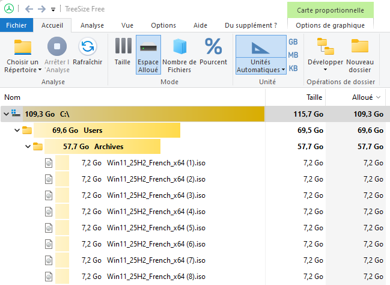
Task: Switch units to GB
Action: pos(293,42)
